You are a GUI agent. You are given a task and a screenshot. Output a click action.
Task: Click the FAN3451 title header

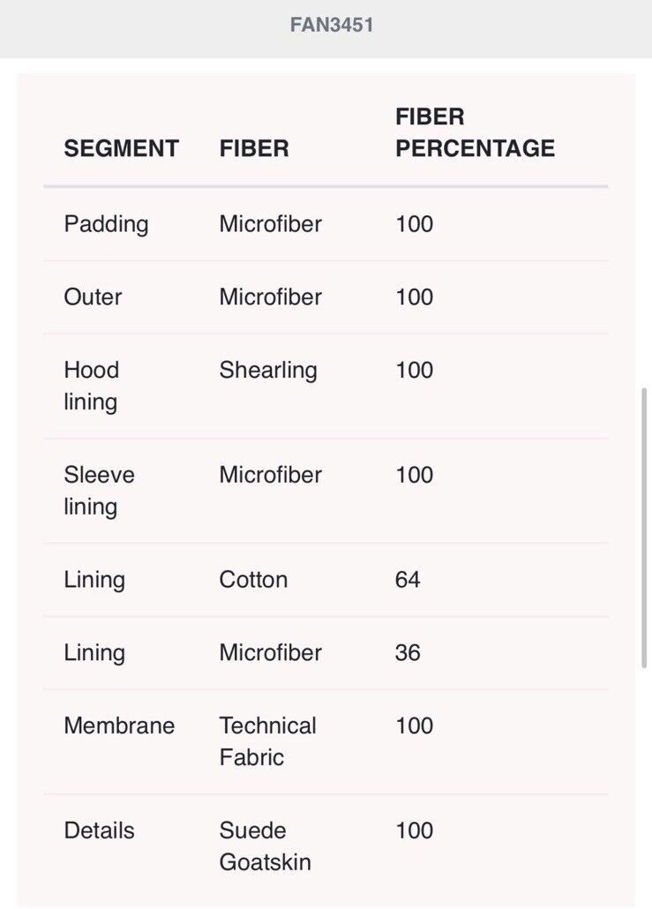(332, 25)
